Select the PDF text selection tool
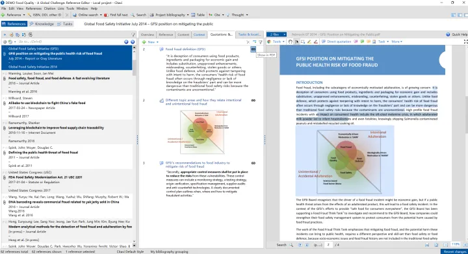 point(296,42)
